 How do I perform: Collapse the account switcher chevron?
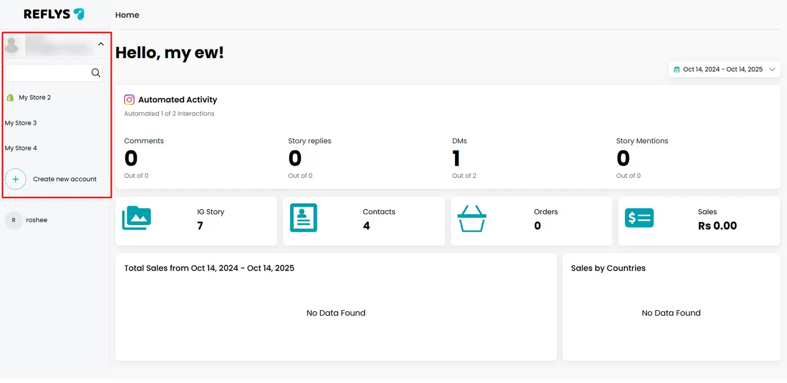101,44
